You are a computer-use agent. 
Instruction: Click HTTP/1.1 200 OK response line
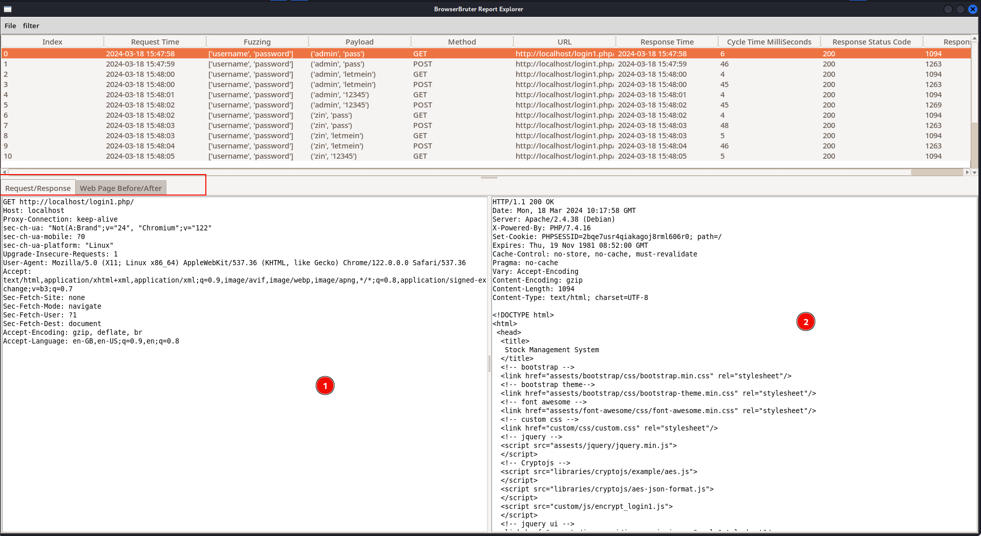(x=523, y=202)
